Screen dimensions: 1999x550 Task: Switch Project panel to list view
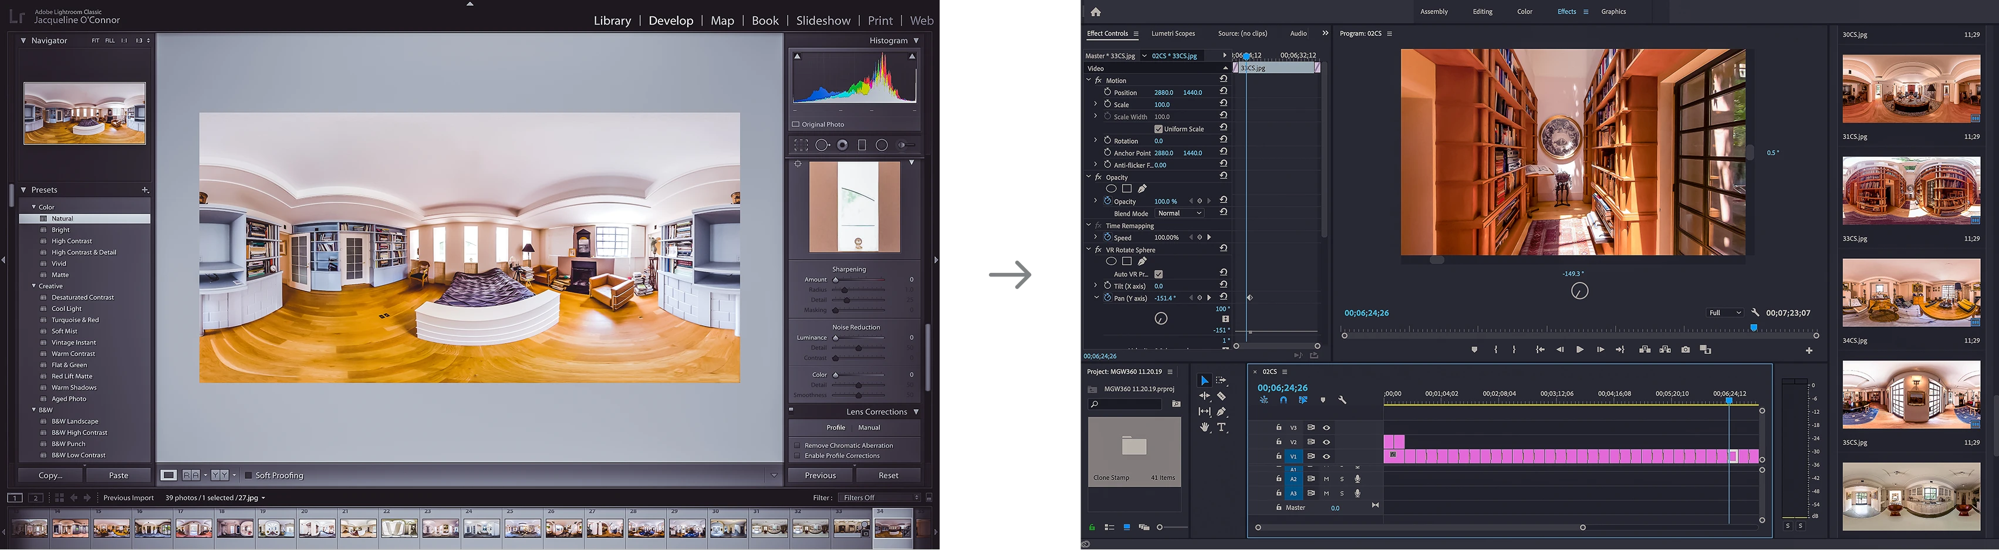coord(1109,528)
